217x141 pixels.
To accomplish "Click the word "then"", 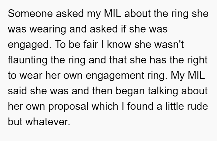I will tap(102, 91).
